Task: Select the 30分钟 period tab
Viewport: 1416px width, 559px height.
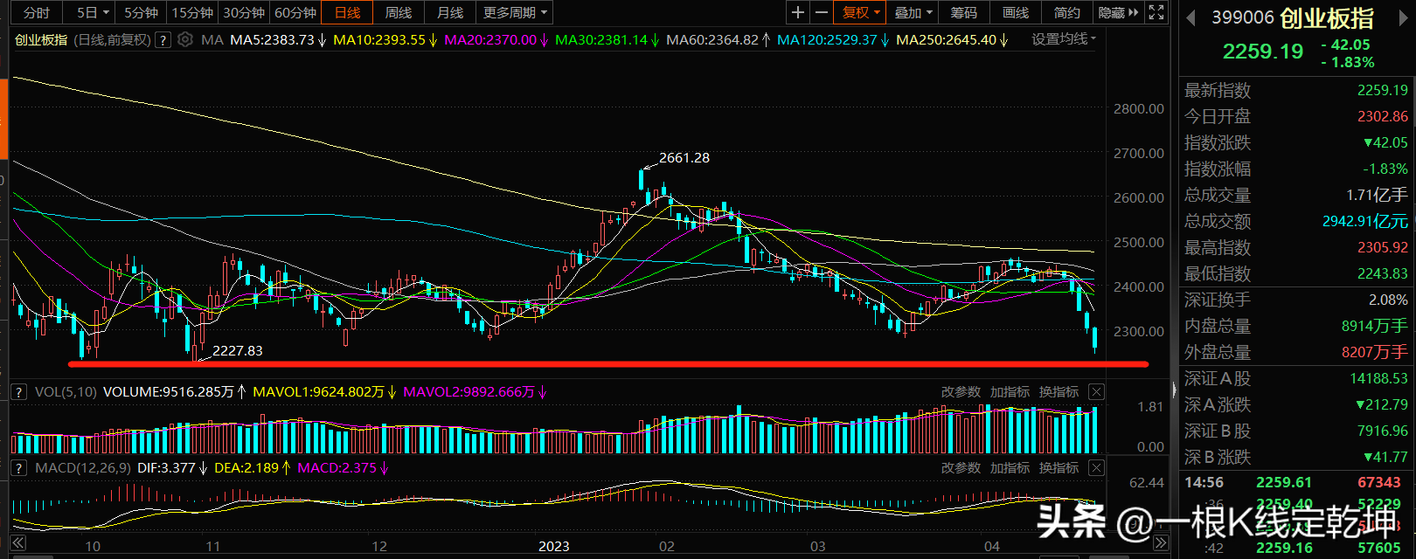Action: pyautogui.click(x=244, y=12)
